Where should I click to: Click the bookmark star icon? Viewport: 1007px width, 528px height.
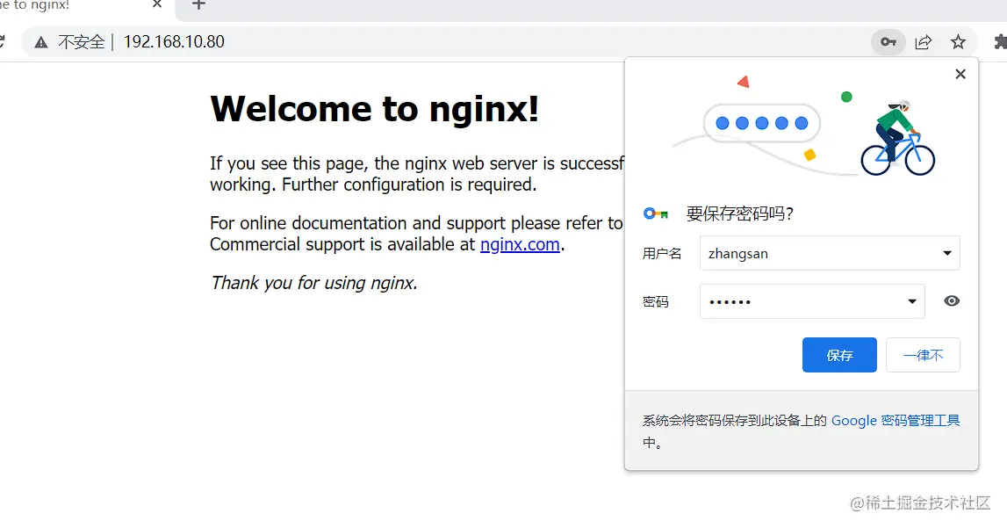[x=959, y=41]
